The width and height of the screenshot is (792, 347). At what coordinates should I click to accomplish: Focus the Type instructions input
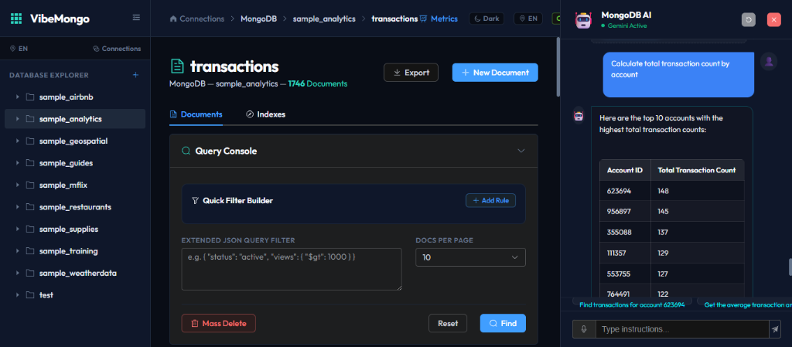tap(682, 329)
